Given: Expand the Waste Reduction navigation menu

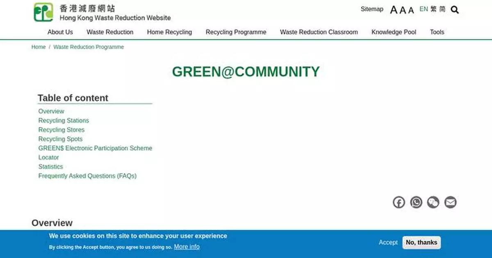Looking at the screenshot, I should coord(109,32).
